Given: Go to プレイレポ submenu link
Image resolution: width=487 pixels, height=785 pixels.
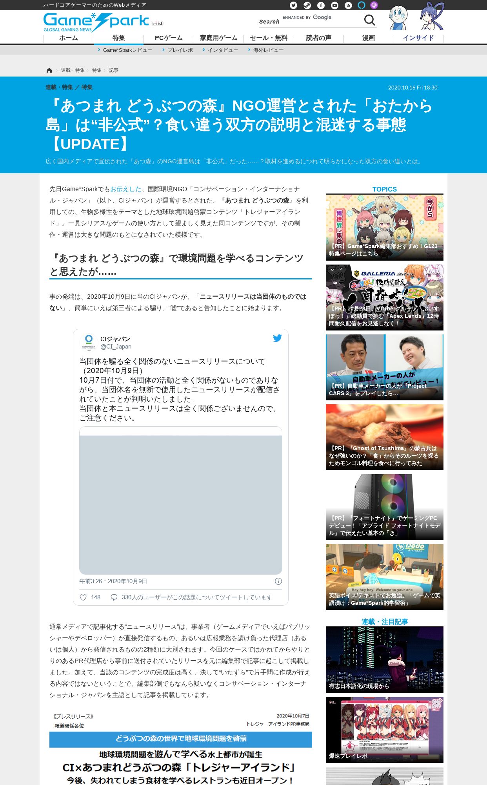Looking at the screenshot, I should pos(180,50).
